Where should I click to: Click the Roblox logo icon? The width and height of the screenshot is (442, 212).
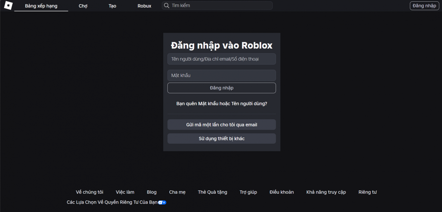[x=8, y=6]
